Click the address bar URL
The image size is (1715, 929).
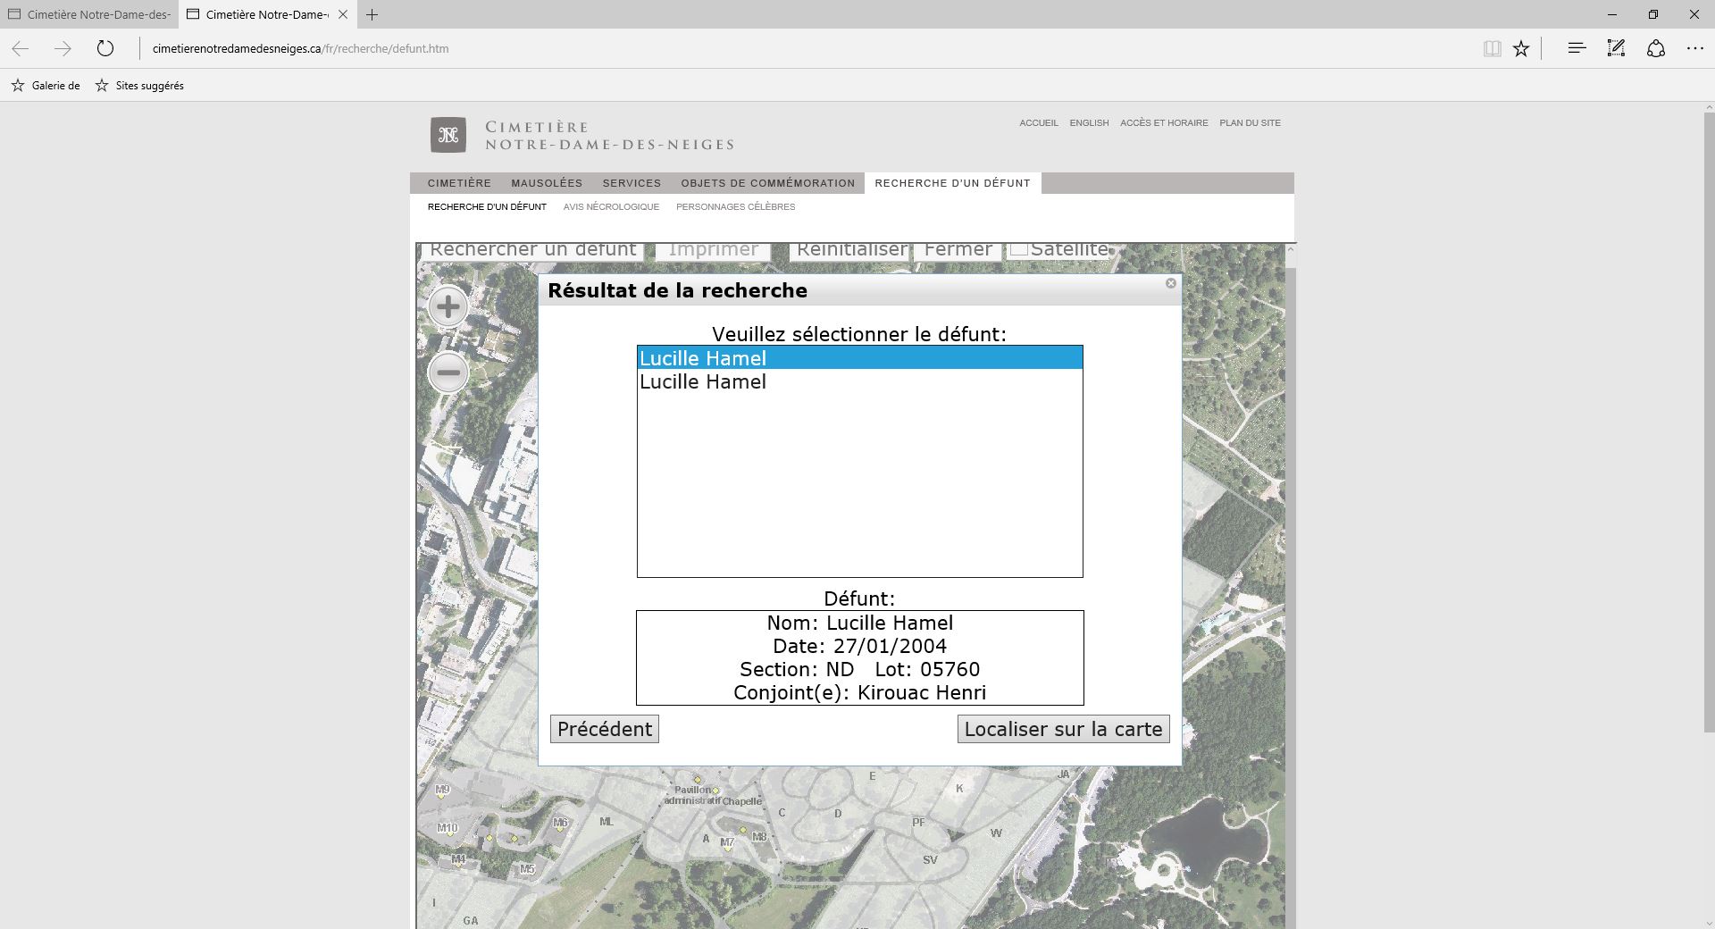300,48
